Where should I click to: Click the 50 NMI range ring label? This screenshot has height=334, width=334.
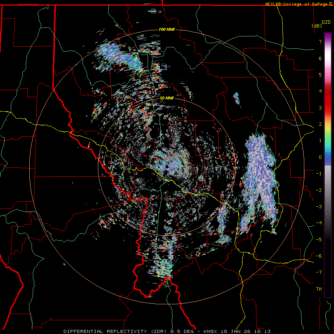(x=167, y=98)
